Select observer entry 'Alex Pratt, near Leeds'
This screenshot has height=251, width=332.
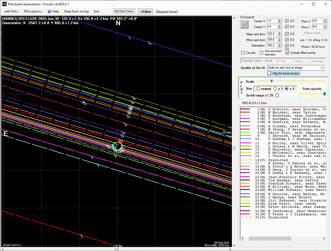pyautogui.click(x=283, y=204)
